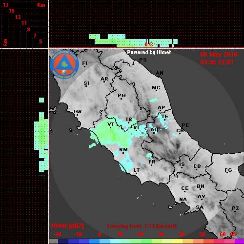This screenshot has width=244, height=244.
Task: Click the '-10' dBZ scale value
Action: pyautogui.click(x=78, y=234)
